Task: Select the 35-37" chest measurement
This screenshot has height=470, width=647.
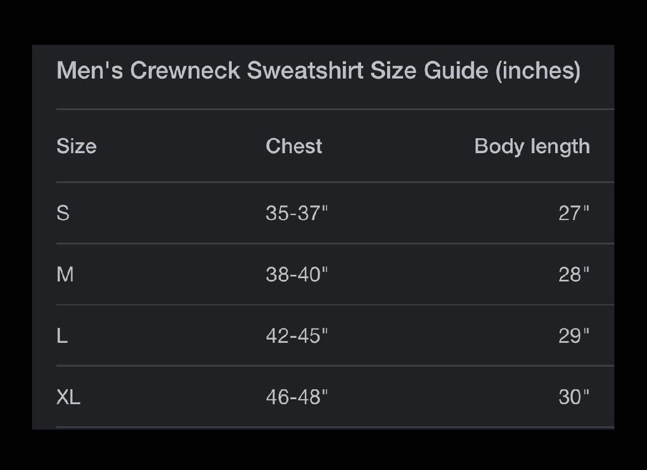Action: coord(296,213)
